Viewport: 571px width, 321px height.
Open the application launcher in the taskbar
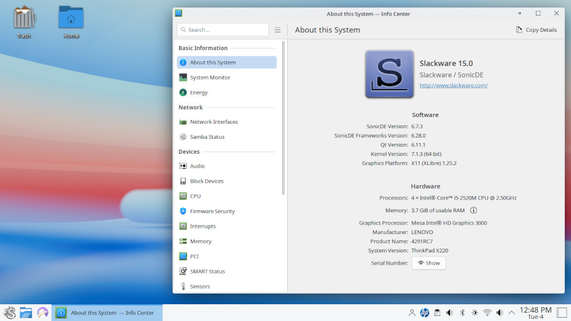click(x=9, y=313)
